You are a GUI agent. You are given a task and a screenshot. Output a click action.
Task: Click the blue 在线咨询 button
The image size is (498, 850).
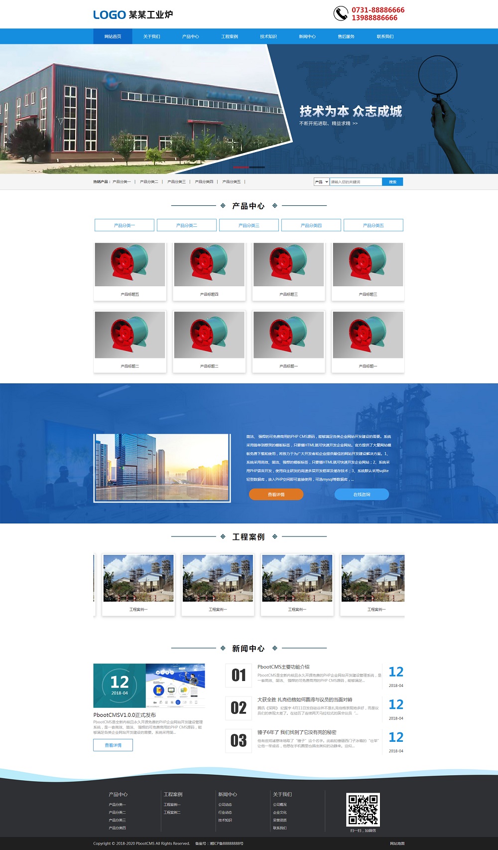[x=362, y=495]
